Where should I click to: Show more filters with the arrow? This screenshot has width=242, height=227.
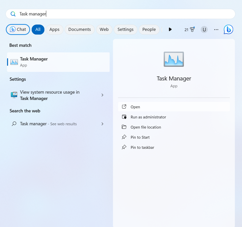pyautogui.click(x=170, y=29)
